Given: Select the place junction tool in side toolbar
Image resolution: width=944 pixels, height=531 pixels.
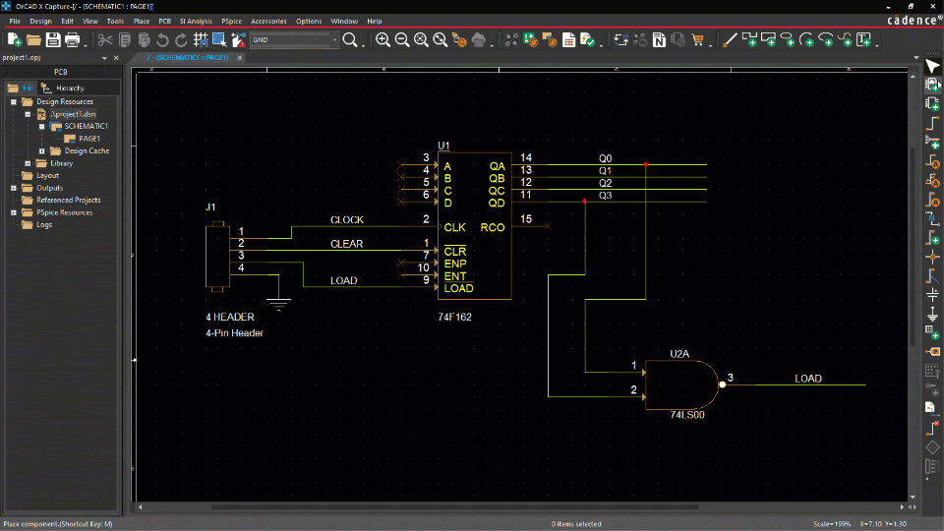Looking at the screenshot, I should (932, 257).
